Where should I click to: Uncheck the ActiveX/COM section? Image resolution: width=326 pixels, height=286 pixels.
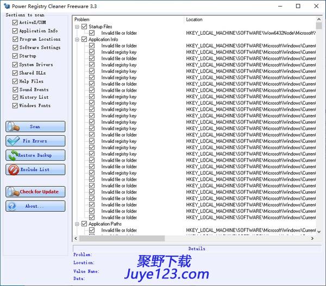click(15, 22)
